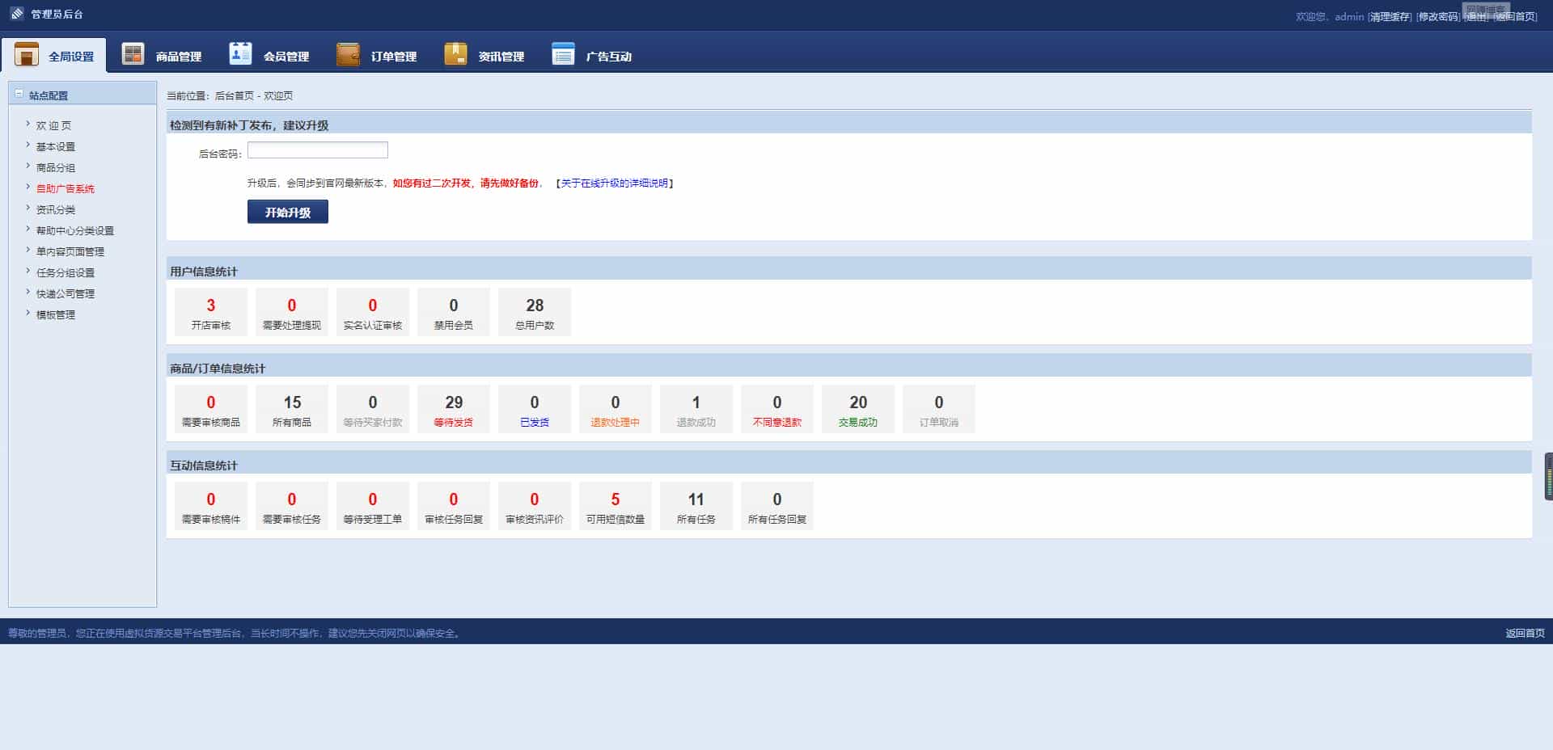The width and height of the screenshot is (1553, 750).
Task: Open the 审核任务回复 stat card
Action: (454, 506)
